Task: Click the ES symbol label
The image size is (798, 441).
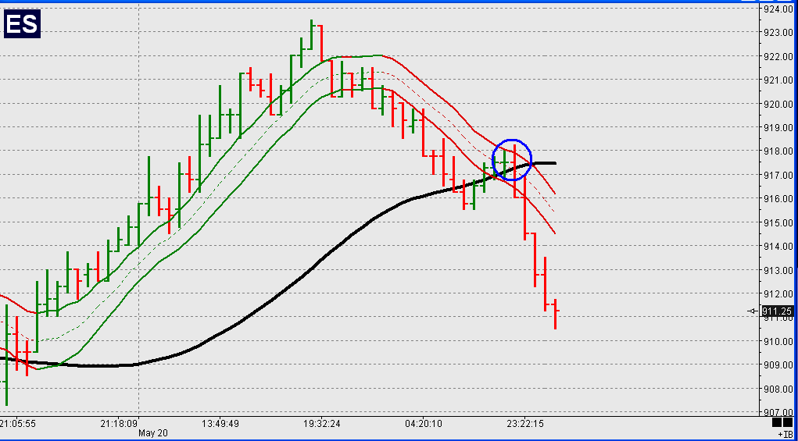Action: (22, 24)
